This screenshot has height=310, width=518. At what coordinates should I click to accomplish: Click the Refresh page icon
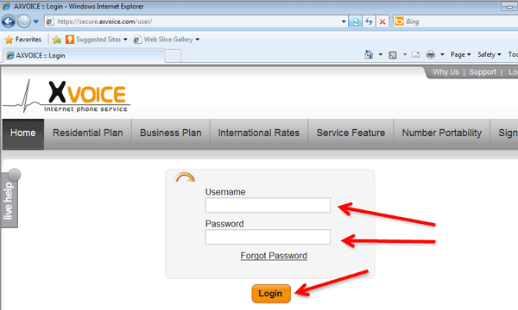tap(369, 22)
